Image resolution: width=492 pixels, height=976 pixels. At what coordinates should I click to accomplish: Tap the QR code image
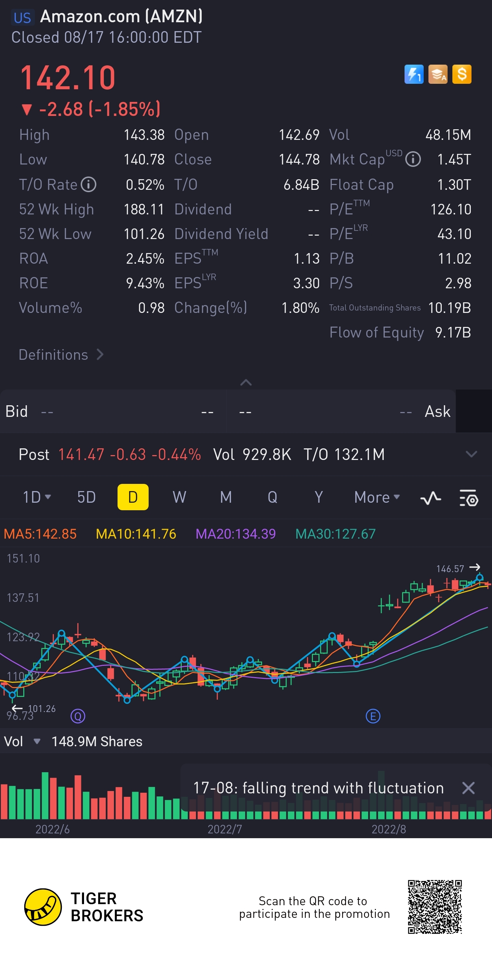pos(435,907)
